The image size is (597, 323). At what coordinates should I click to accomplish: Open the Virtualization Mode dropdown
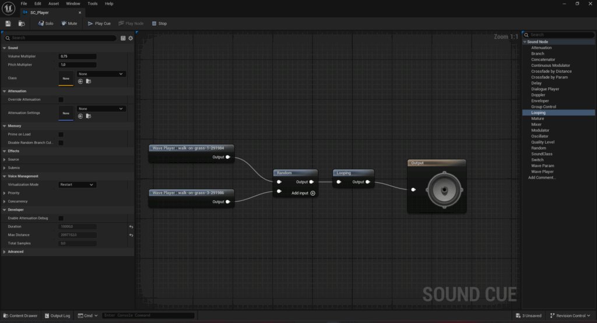(77, 184)
